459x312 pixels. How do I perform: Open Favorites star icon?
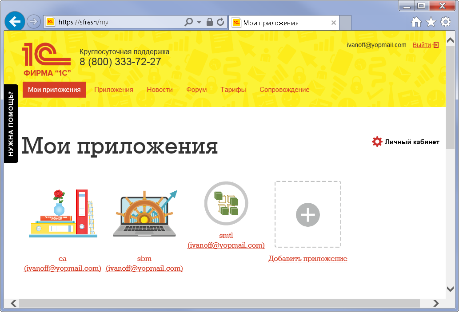point(431,22)
